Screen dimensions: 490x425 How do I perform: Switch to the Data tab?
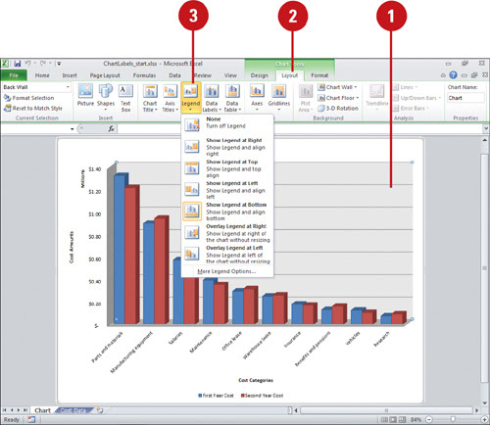(174, 75)
